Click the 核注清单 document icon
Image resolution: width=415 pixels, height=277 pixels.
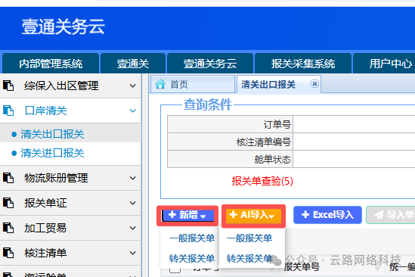point(8,253)
